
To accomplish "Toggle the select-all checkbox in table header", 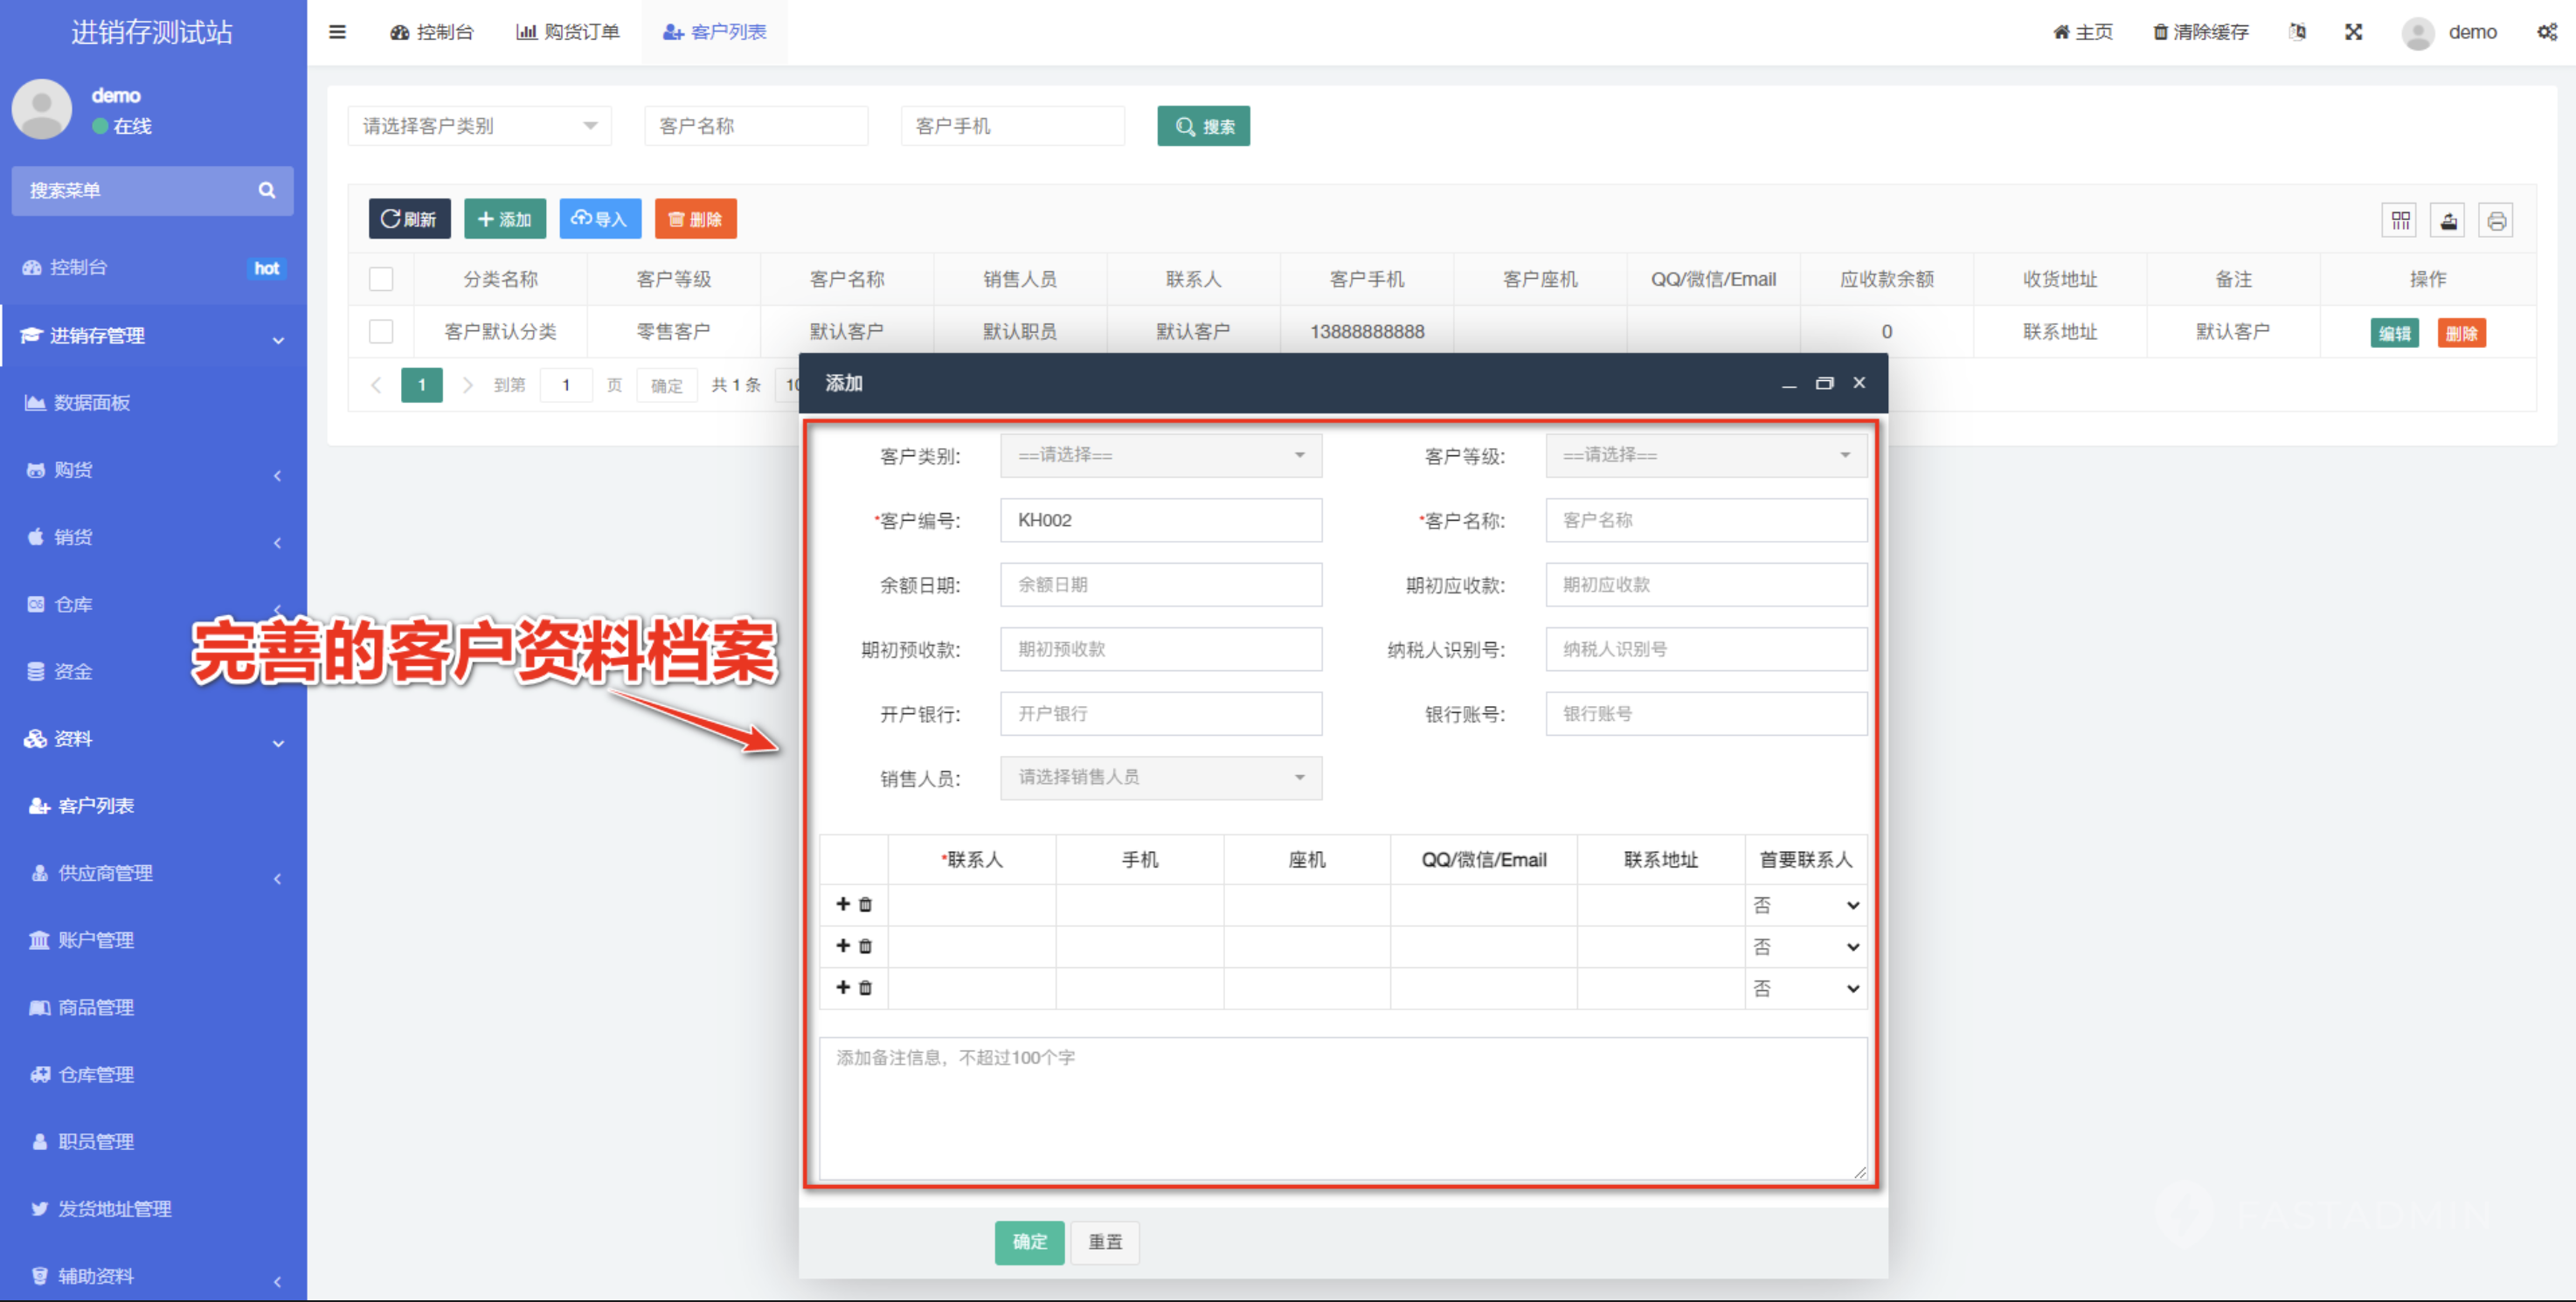I will tap(381, 279).
